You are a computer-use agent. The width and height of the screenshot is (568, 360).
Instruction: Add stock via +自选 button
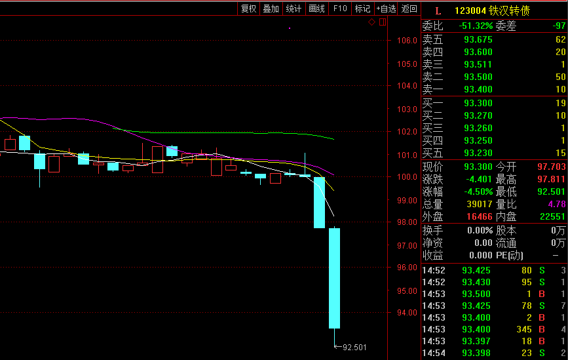click(386, 9)
